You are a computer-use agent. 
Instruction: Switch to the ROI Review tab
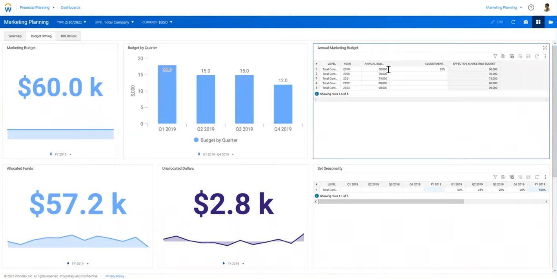tap(68, 36)
